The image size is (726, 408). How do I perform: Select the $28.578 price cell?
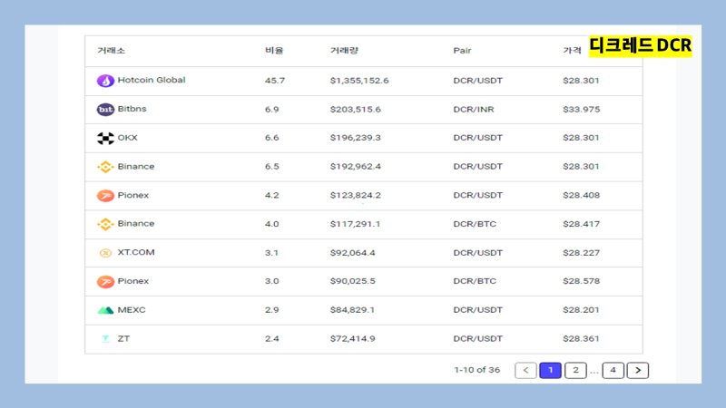click(x=582, y=281)
